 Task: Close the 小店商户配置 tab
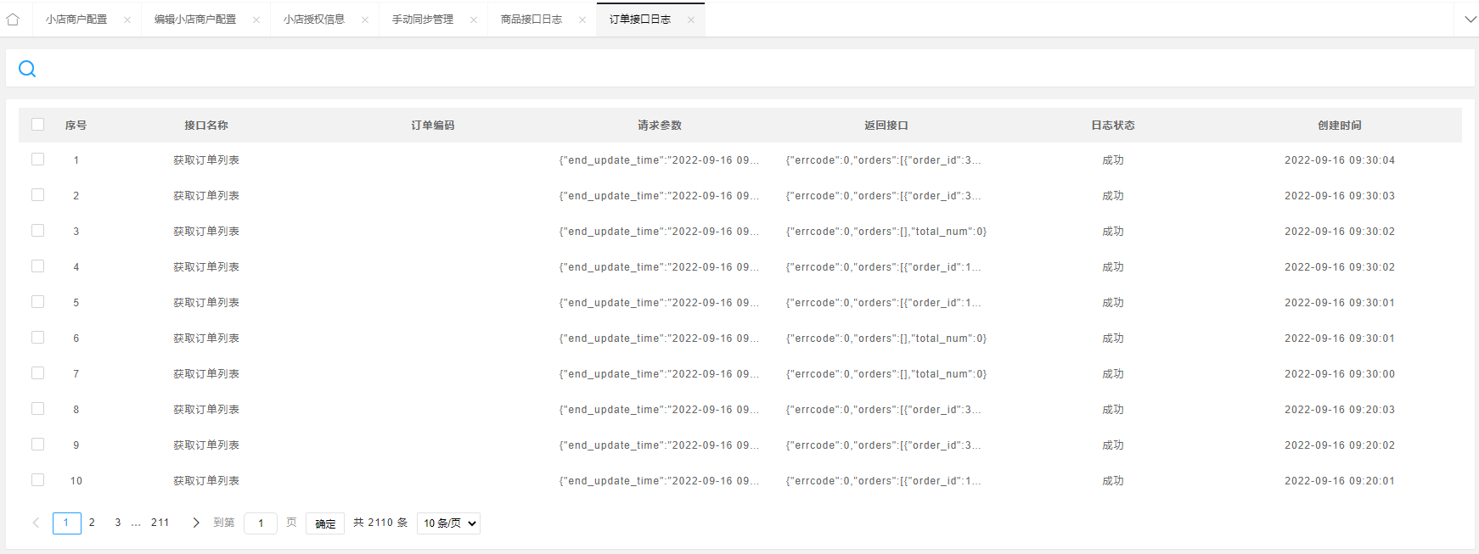click(127, 20)
